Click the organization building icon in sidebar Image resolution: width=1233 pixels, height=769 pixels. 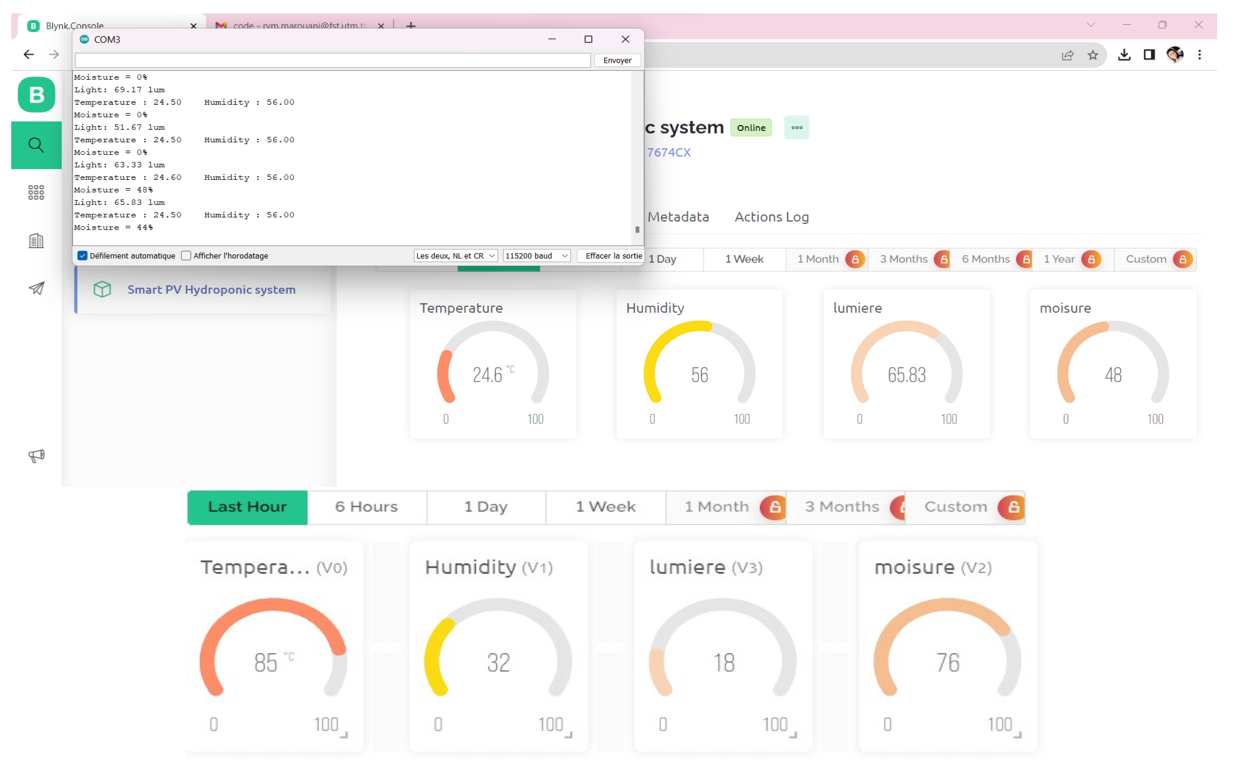36,241
